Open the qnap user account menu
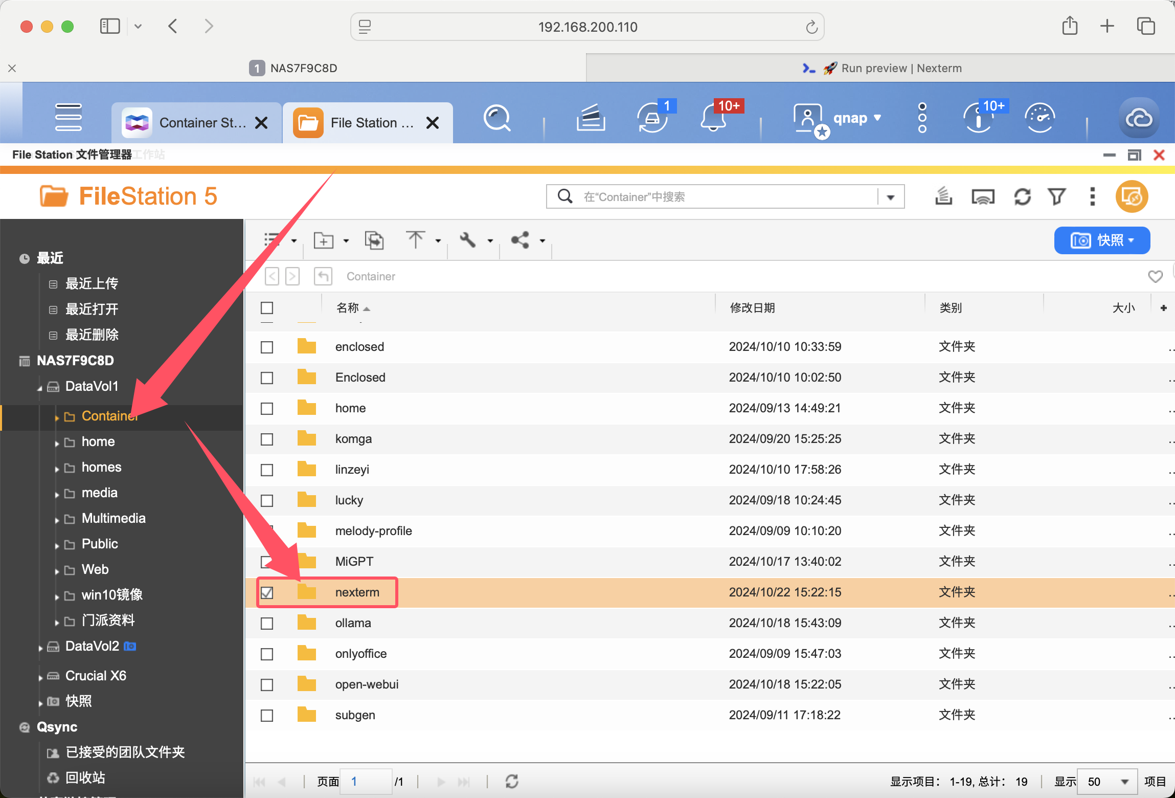This screenshot has width=1175, height=798. click(850, 119)
